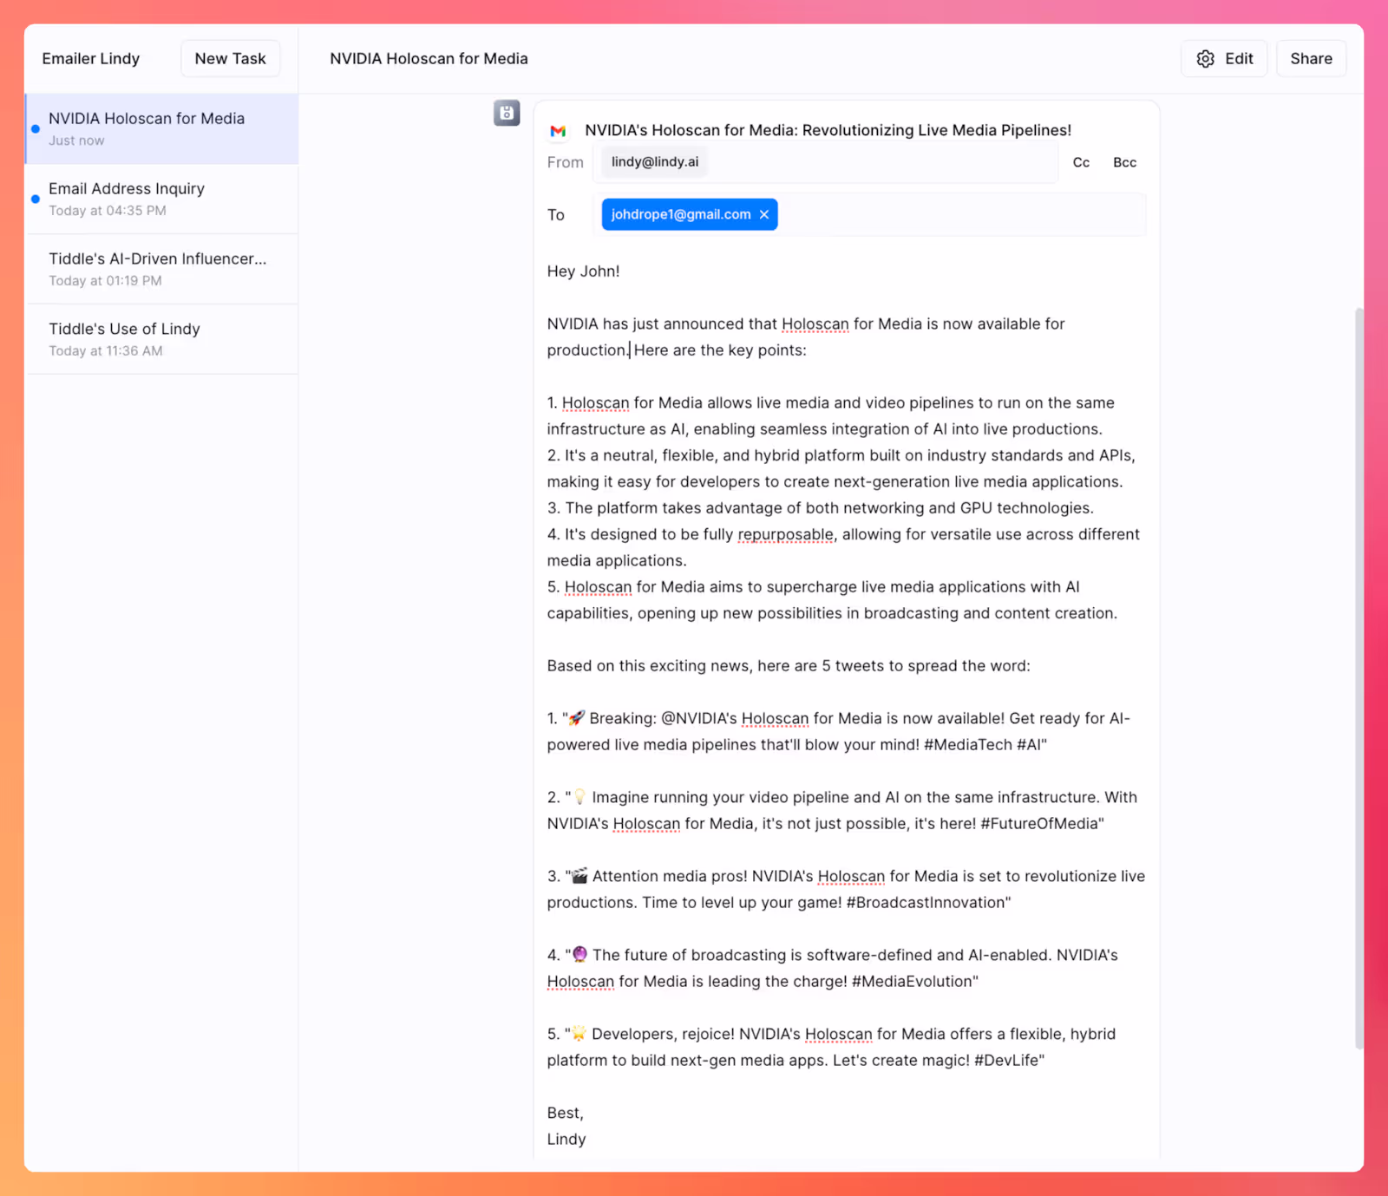Screen dimensions: 1388x1196
Task: Click the gear icon in Edit button
Action: (1205, 59)
